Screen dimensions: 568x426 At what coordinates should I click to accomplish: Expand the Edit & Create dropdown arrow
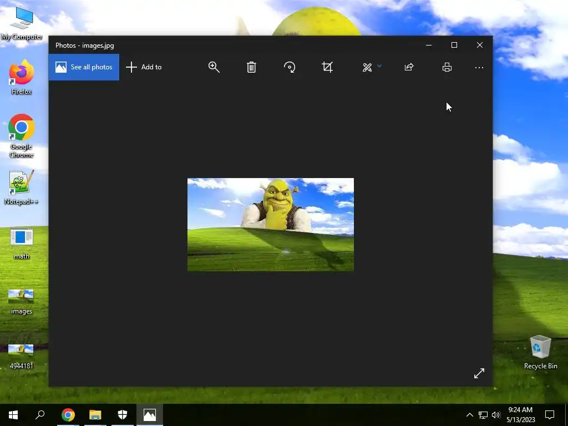[379, 66]
